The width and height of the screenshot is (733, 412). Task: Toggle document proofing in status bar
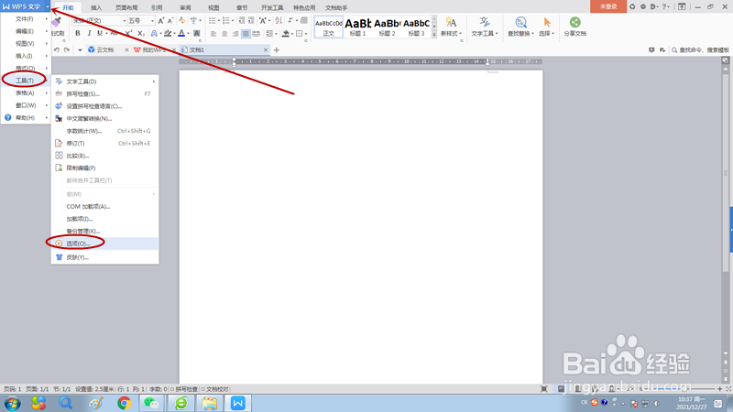coord(215,388)
